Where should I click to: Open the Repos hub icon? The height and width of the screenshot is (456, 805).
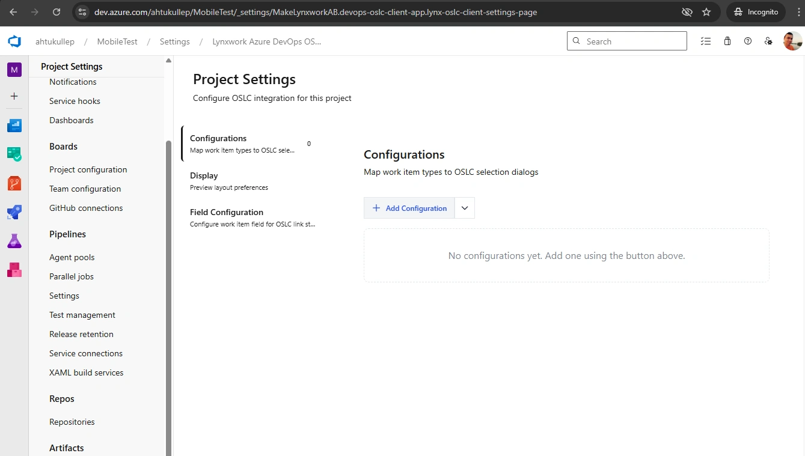click(x=14, y=183)
